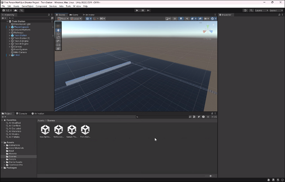Image resolution: width=285 pixels, height=182 pixels.
Task: Select the Scale tool in Scene overlay
Action: click(58, 41)
